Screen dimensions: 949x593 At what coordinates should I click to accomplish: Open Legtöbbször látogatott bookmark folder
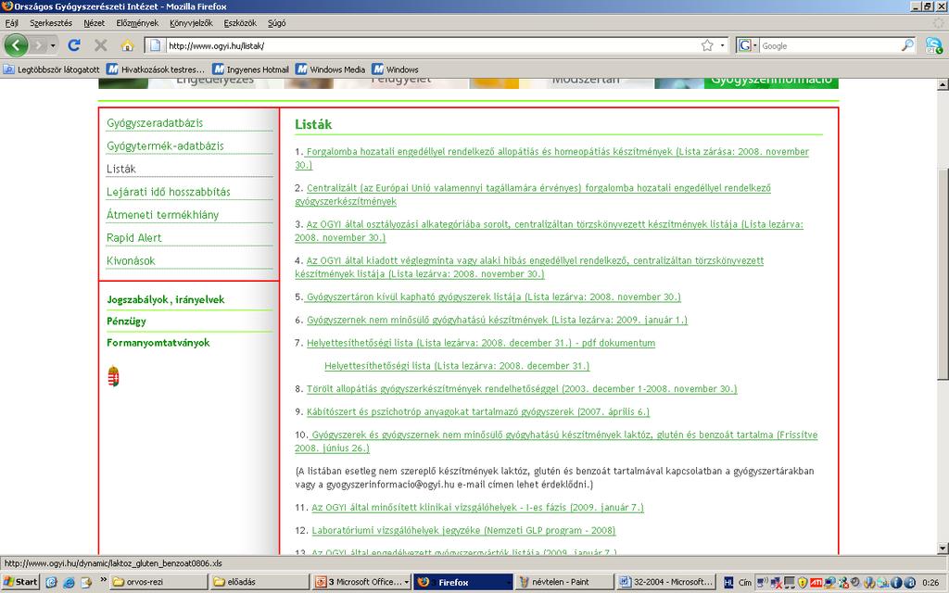pyautogui.click(x=52, y=69)
